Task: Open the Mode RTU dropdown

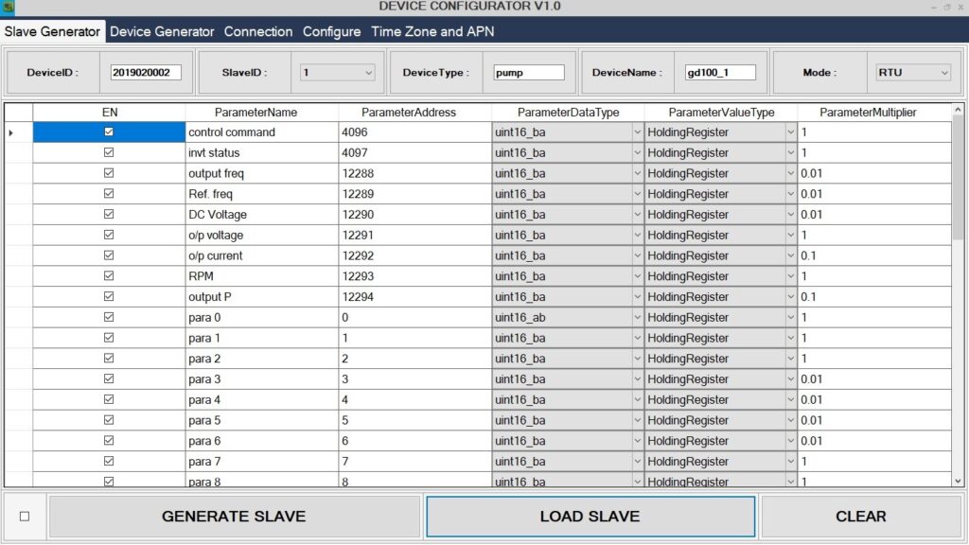Action: (x=913, y=72)
